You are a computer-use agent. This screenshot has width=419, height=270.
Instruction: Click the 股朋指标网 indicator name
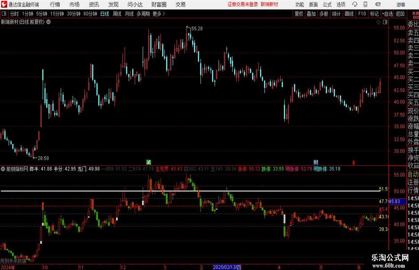click(17, 169)
